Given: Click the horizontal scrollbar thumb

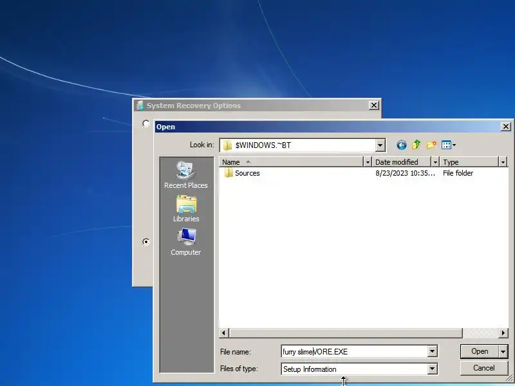Looking at the screenshot, I should [x=346, y=333].
